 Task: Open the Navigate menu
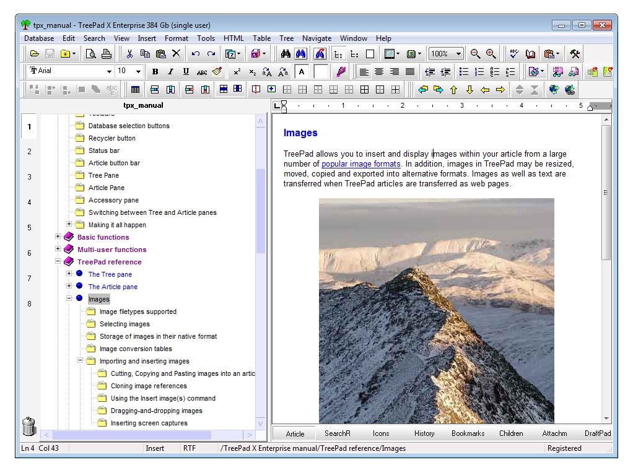[x=317, y=38]
